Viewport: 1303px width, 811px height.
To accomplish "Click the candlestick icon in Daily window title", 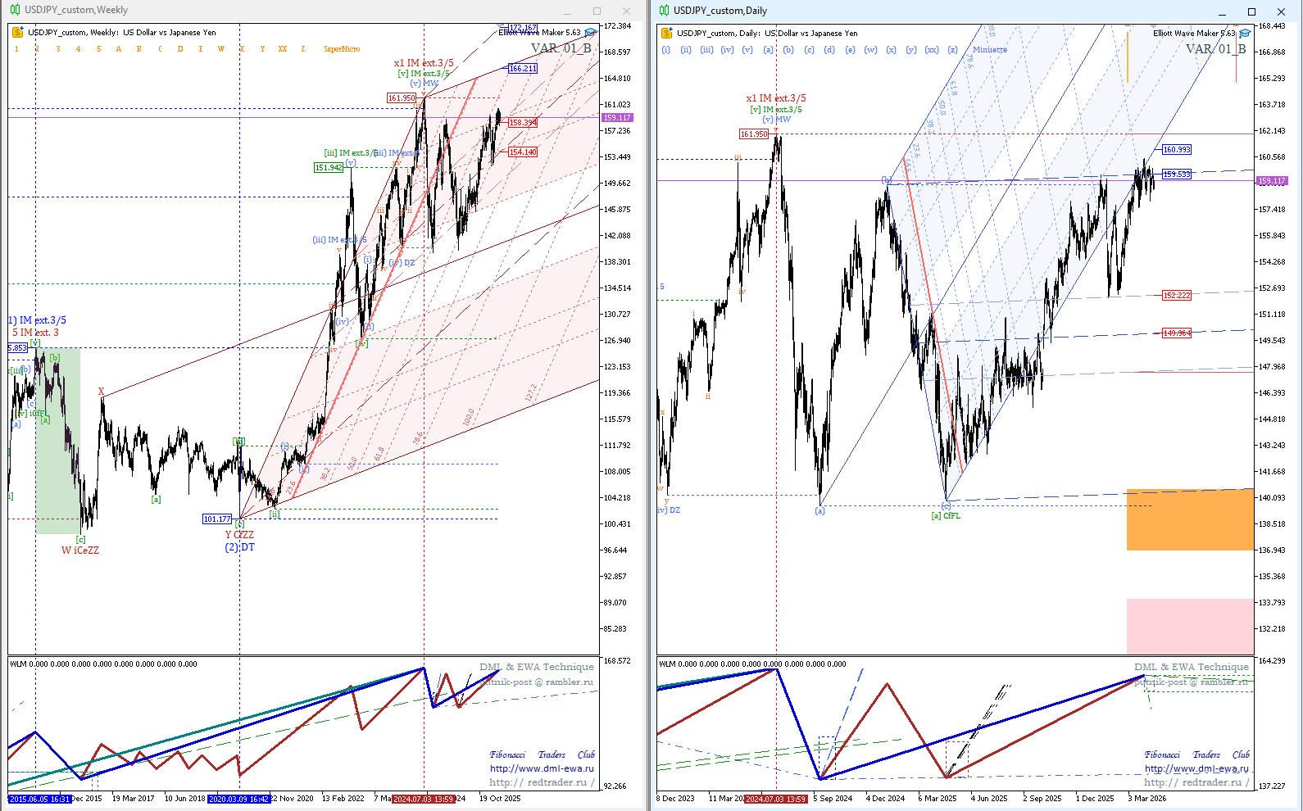I will [x=664, y=11].
